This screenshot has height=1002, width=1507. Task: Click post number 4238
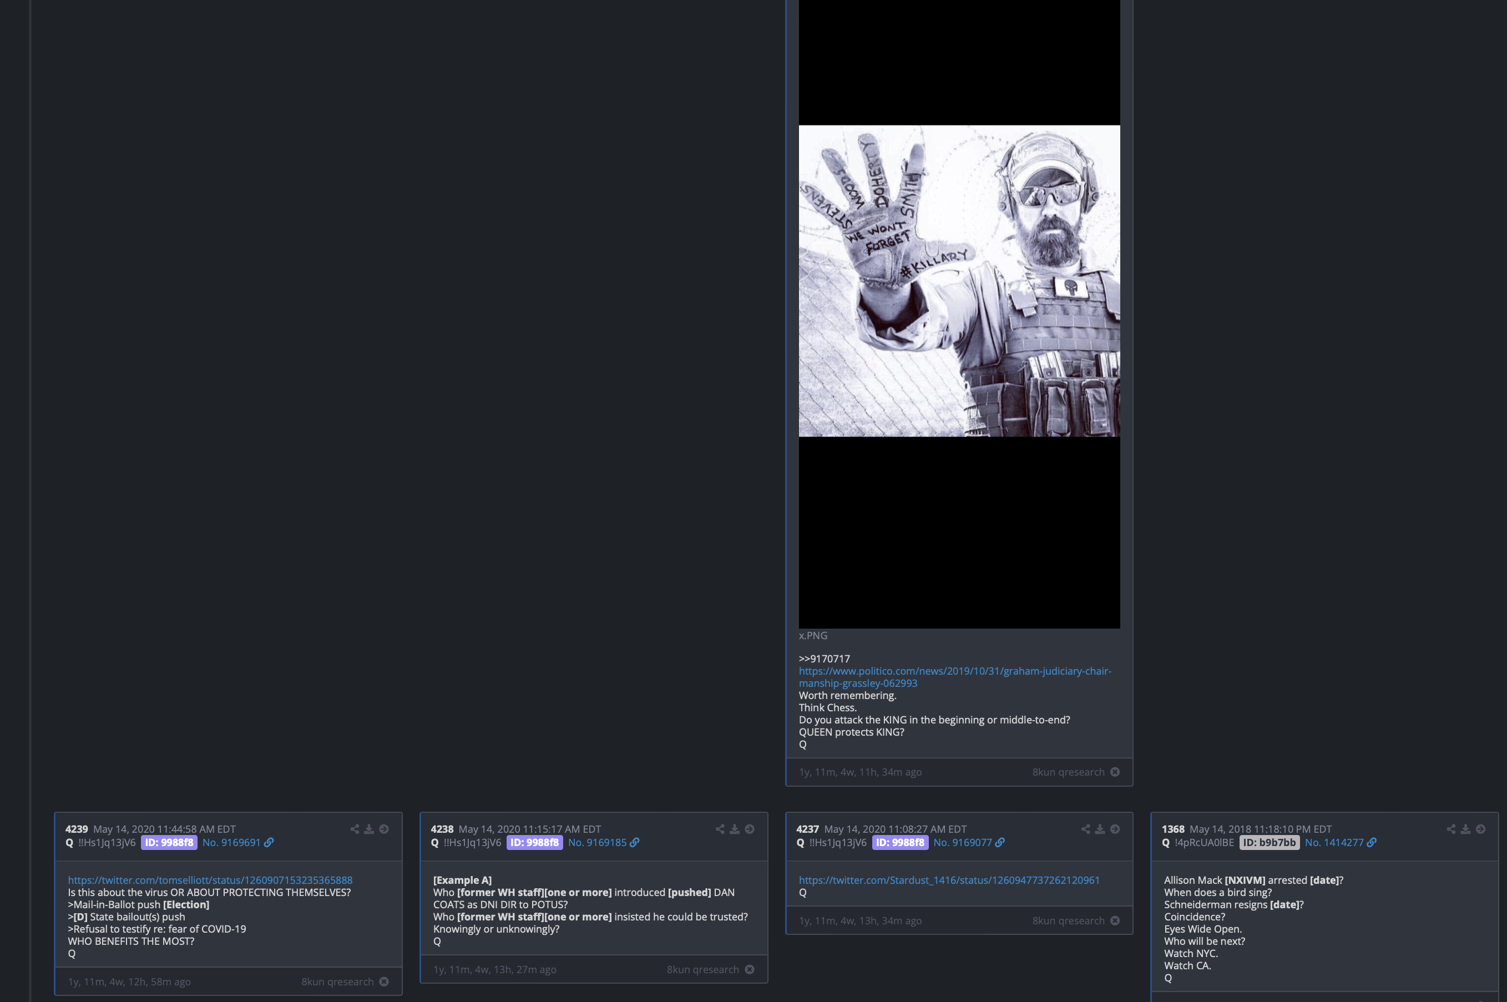pos(442,829)
